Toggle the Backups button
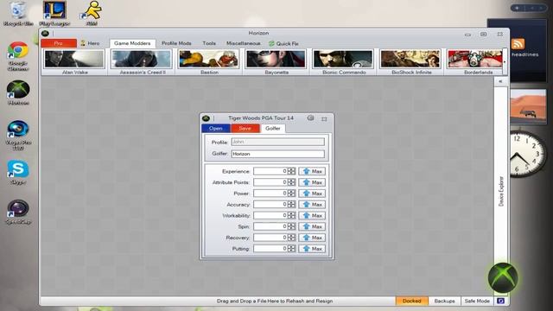553x311 pixels. pos(444,301)
